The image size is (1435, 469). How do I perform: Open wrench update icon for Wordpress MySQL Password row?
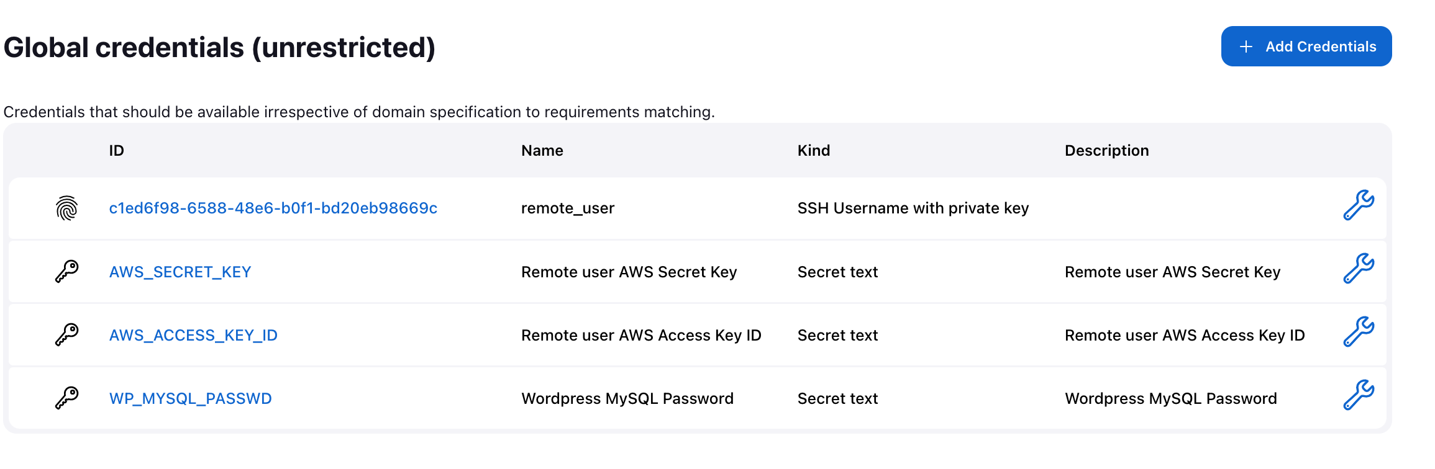1358,396
